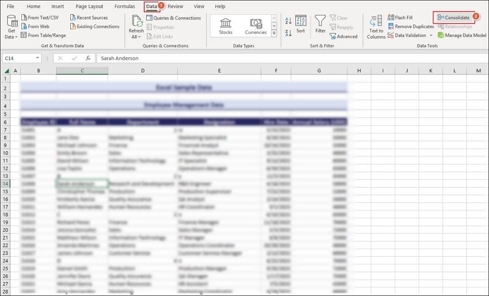Viewport: 489px width, 296px height.
Task: Click the Filter funnel icon
Action: pos(320,24)
